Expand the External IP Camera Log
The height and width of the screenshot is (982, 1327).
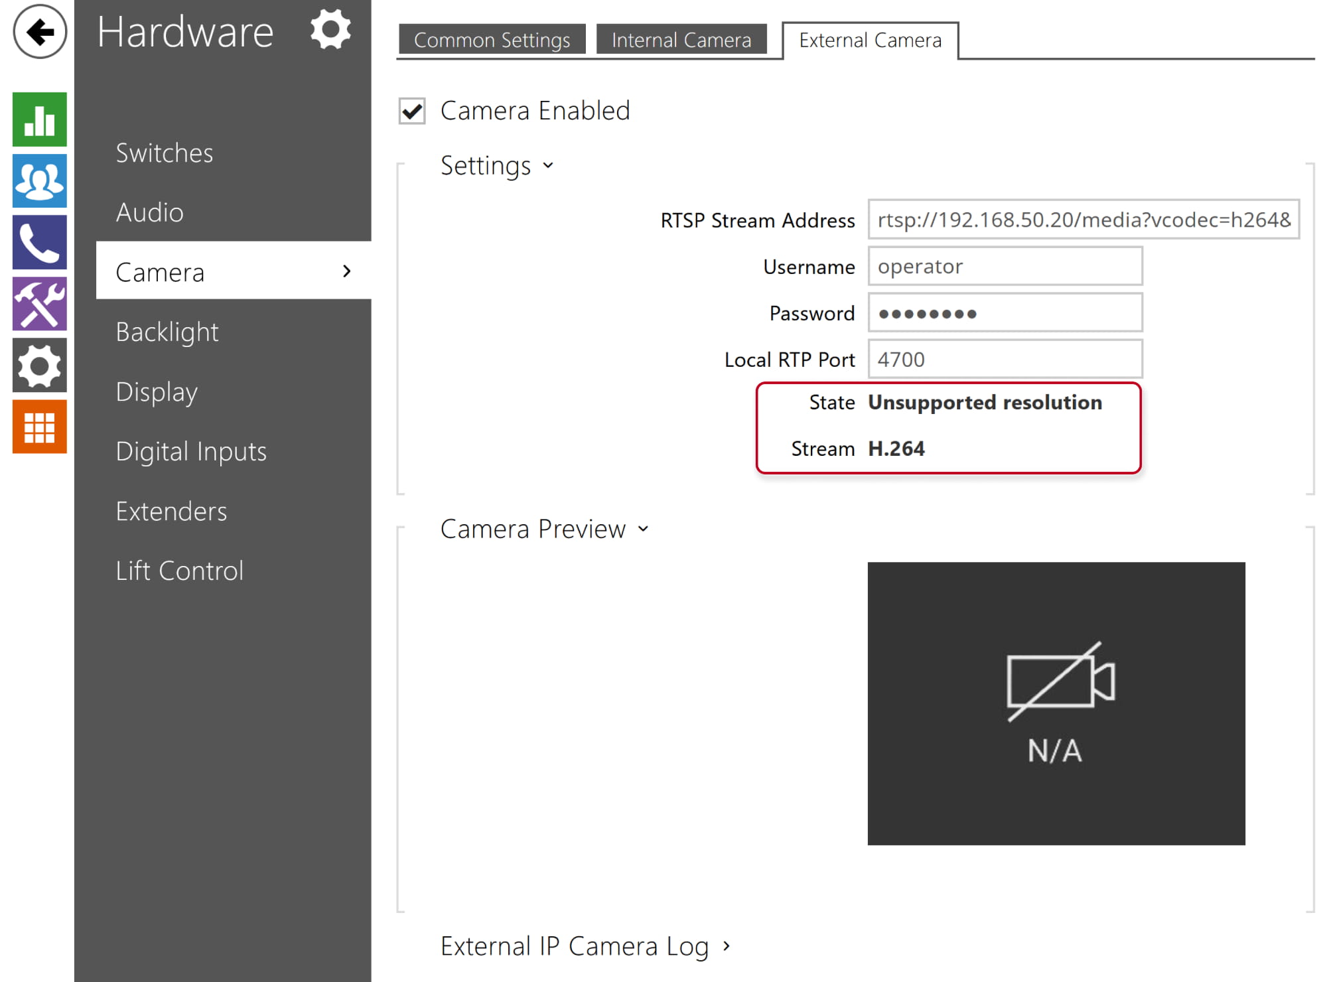[x=585, y=946]
